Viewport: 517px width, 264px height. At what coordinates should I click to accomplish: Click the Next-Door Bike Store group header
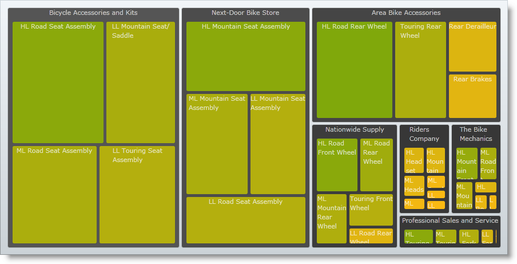click(x=245, y=13)
